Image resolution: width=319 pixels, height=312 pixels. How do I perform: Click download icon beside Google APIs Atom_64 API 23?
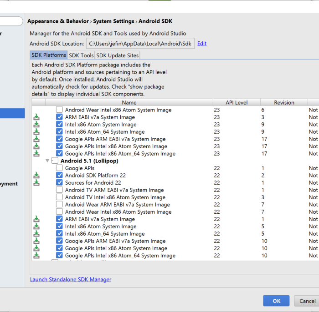pyautogui.click(x=36, y=154)
